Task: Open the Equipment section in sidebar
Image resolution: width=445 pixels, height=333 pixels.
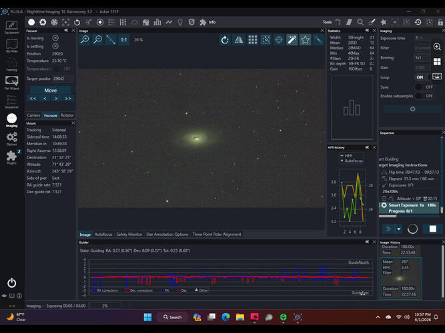Action: [x=11, y=27]
